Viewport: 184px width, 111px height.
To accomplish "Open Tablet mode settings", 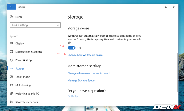I will (x=22, y=77).
